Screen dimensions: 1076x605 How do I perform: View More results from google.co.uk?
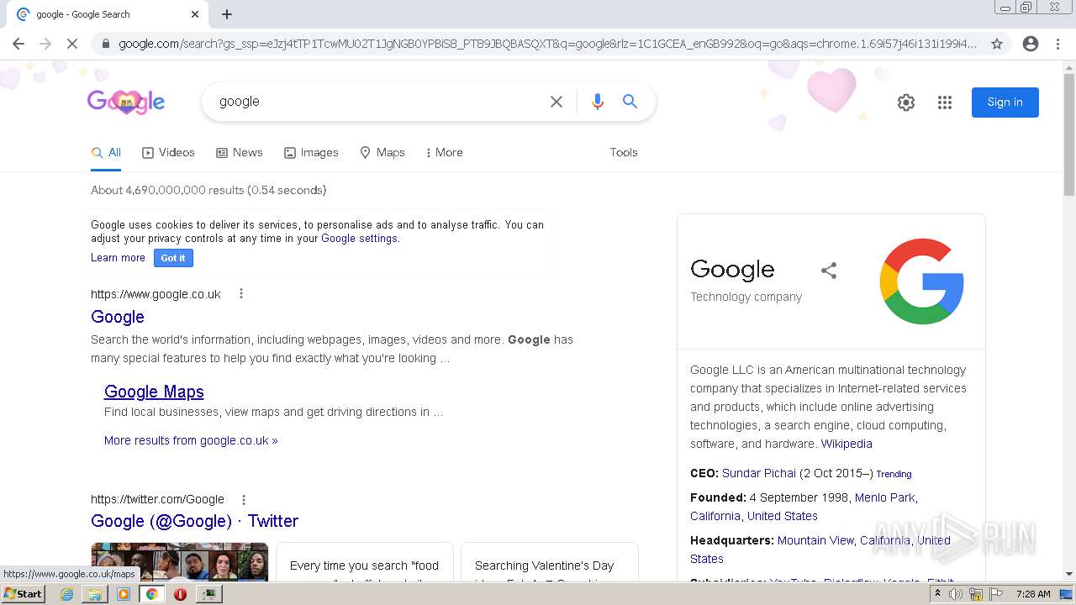pos(191,440)
